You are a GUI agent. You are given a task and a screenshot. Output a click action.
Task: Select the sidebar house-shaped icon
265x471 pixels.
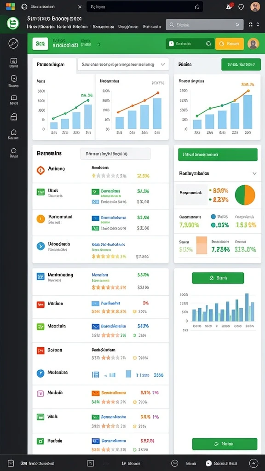coord(14,116)
